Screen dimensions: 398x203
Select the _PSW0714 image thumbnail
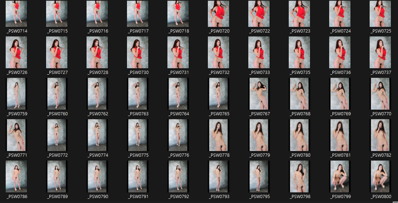tap(16, 14)
